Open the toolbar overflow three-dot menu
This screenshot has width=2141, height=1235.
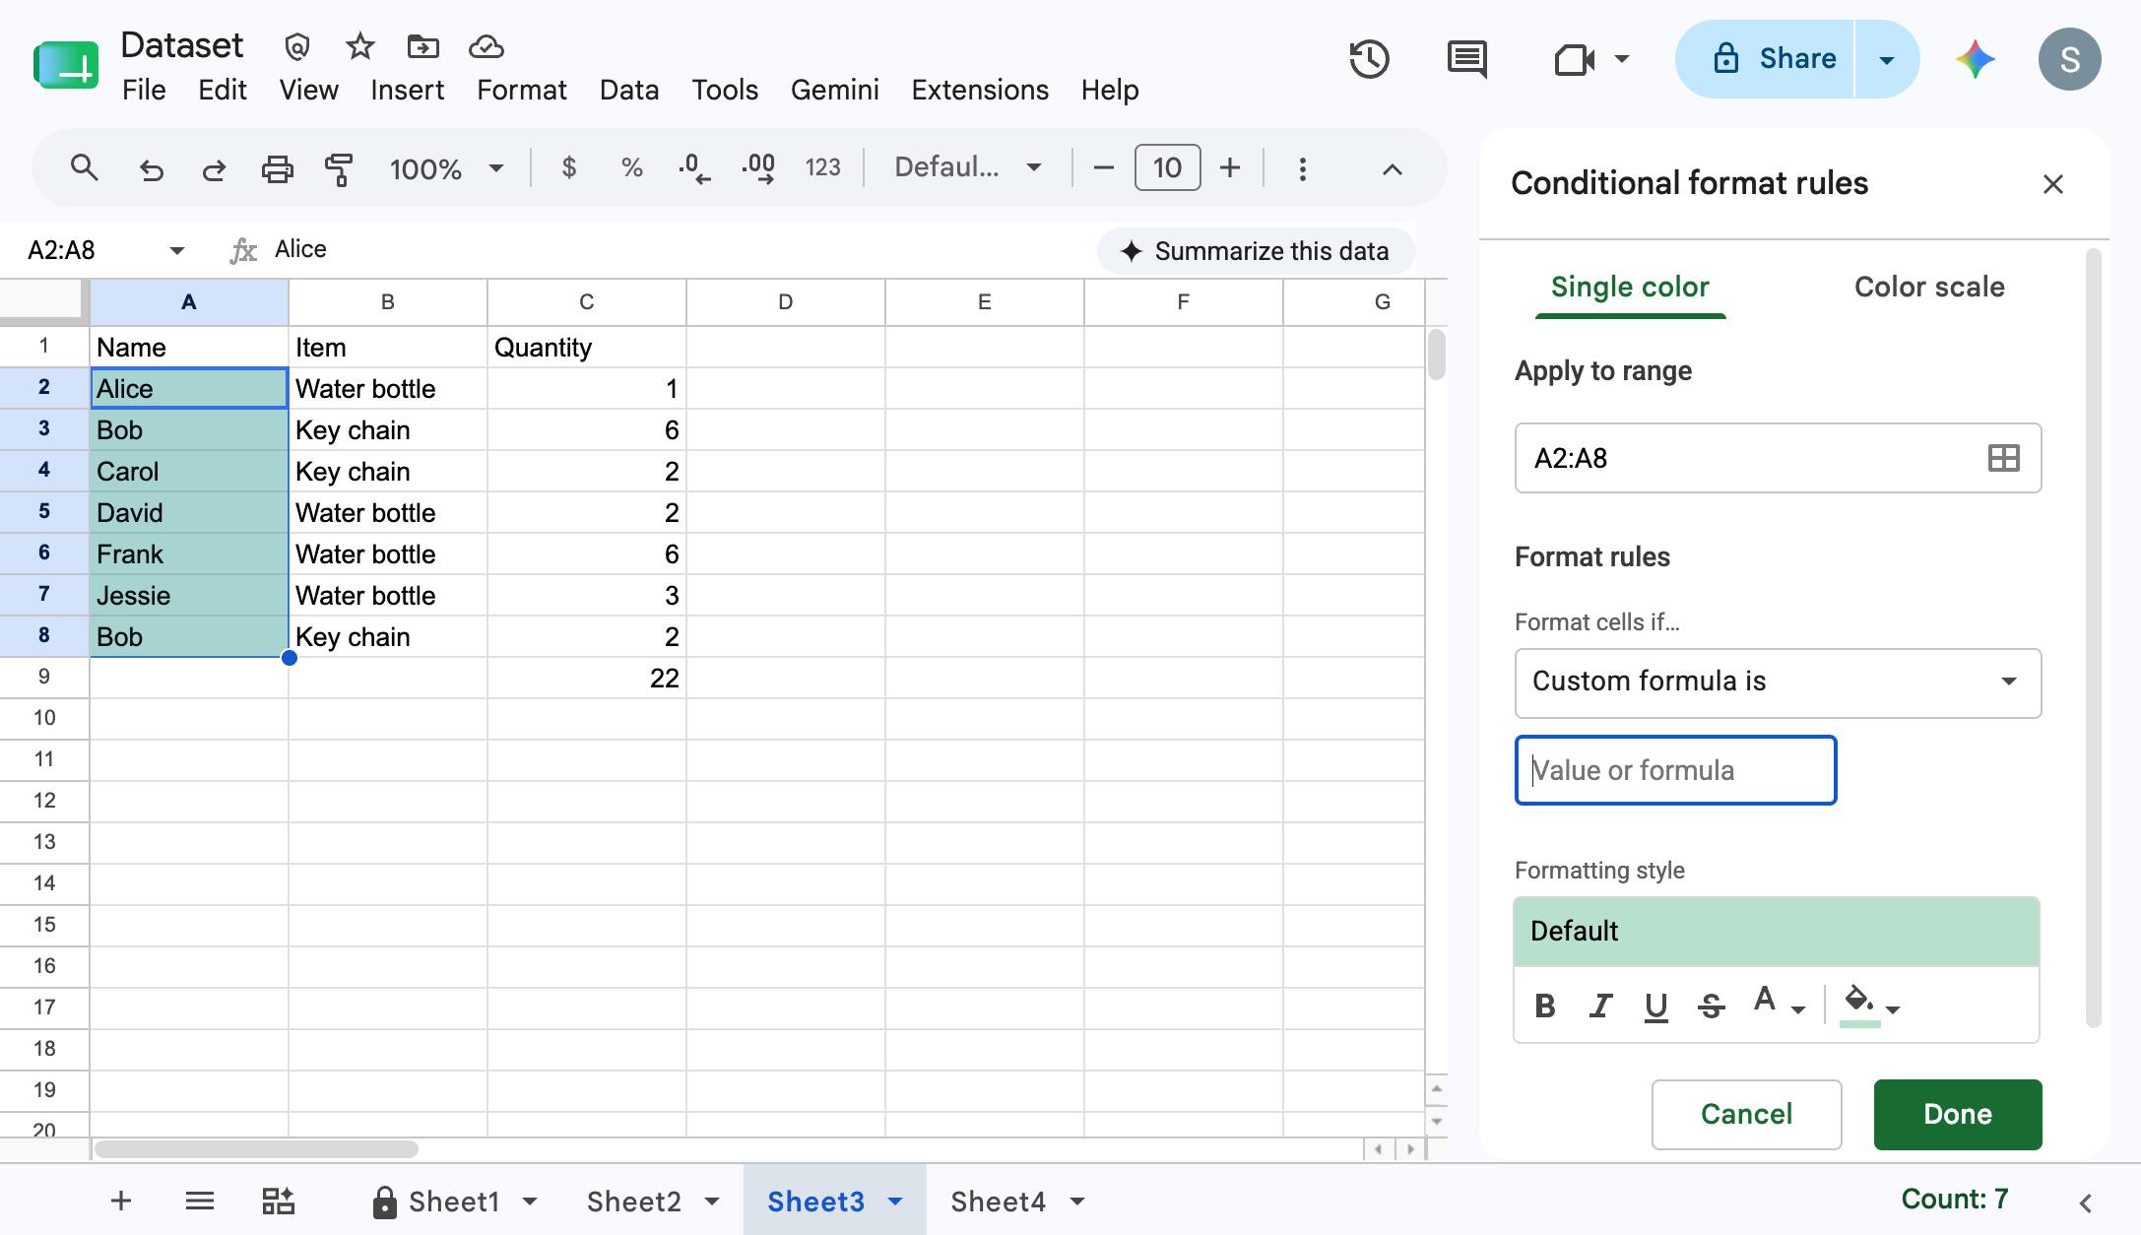[1303, 169]
